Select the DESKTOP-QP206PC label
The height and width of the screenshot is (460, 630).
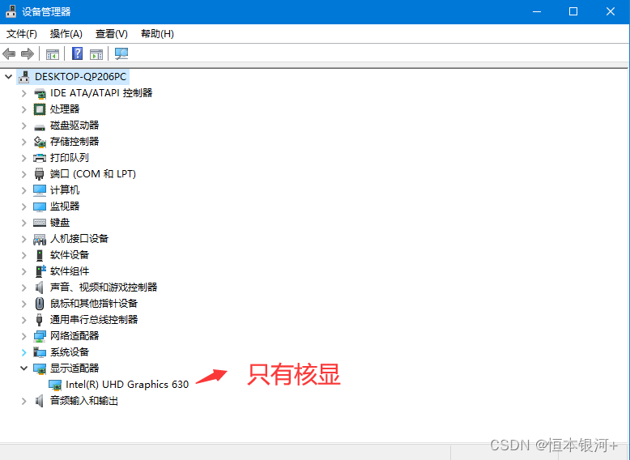pyautogui.click(x=80, y=76)
